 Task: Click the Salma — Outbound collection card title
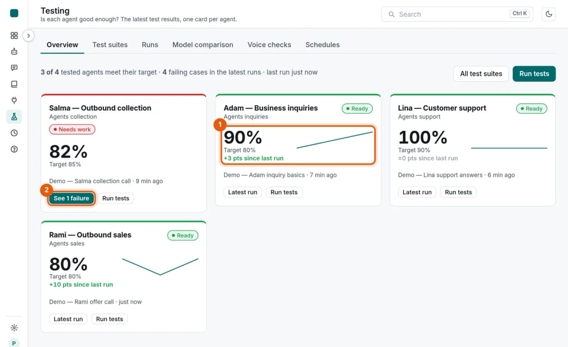coord(100,108)
